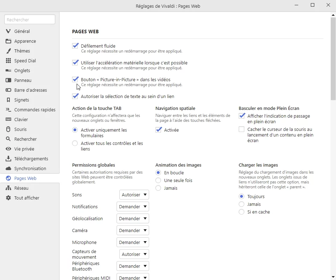336x280 pixels.
Task: Click the Onglets tab icon
Action: (8, 70)
